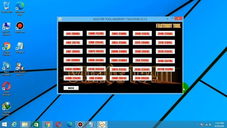Open Internet Explorer from the taskbar

point(14,124)
